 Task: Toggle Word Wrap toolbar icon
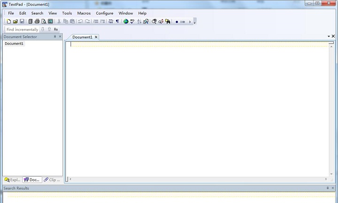tap(111, 21)
